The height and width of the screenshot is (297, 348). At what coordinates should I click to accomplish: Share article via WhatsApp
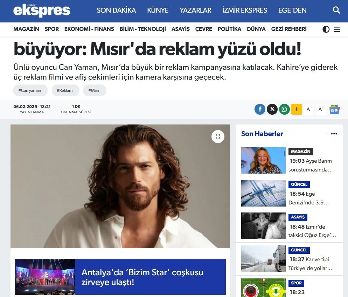[284, 109]
